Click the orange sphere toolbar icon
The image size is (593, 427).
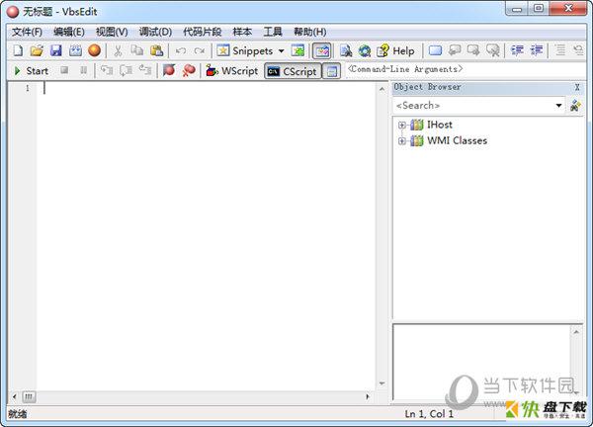click(94, 50)
